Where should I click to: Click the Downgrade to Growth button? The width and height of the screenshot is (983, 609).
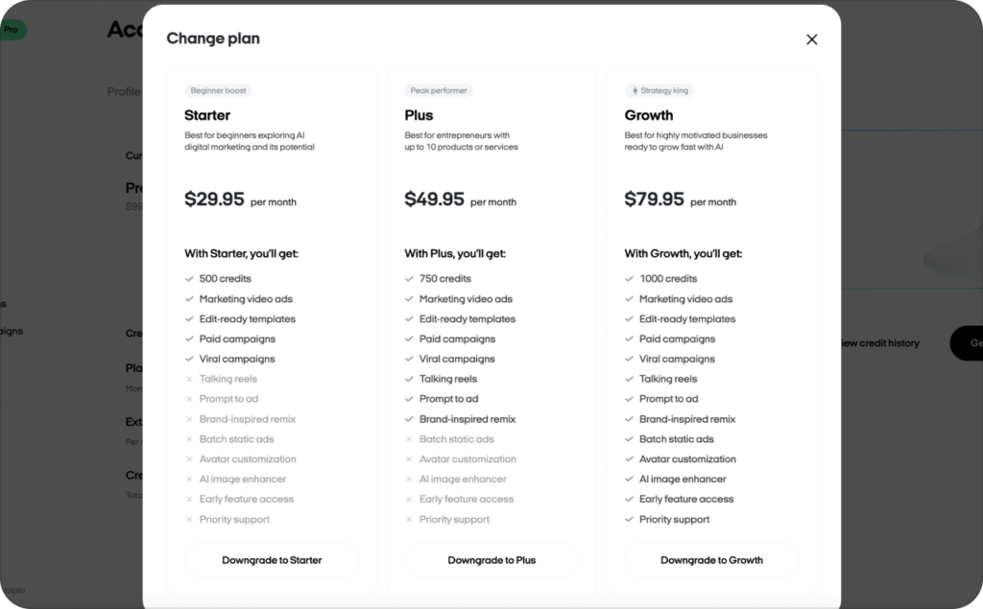tap(711, 559)
